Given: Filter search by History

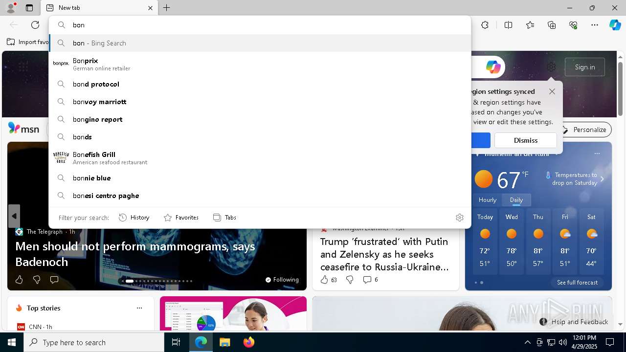Looking at the screenshot, I should pyautogui.click(x=134, y=218).
